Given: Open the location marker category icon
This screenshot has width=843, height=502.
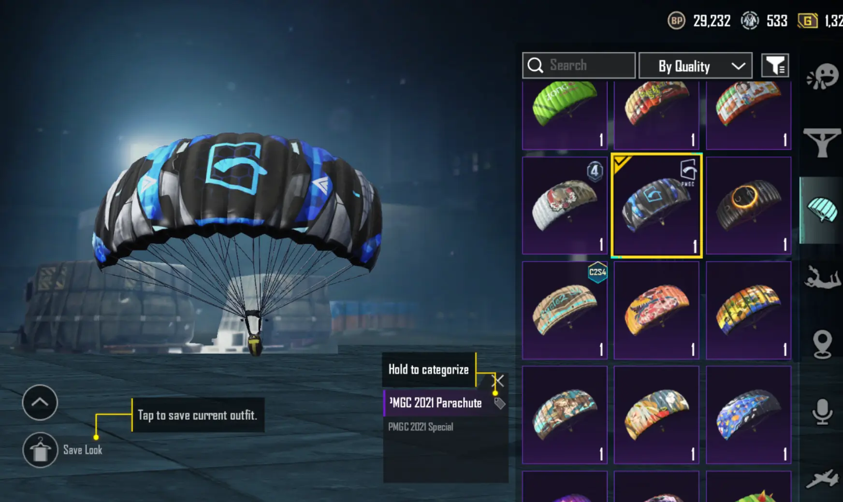Looking at the screenshot, I should 822,344.
